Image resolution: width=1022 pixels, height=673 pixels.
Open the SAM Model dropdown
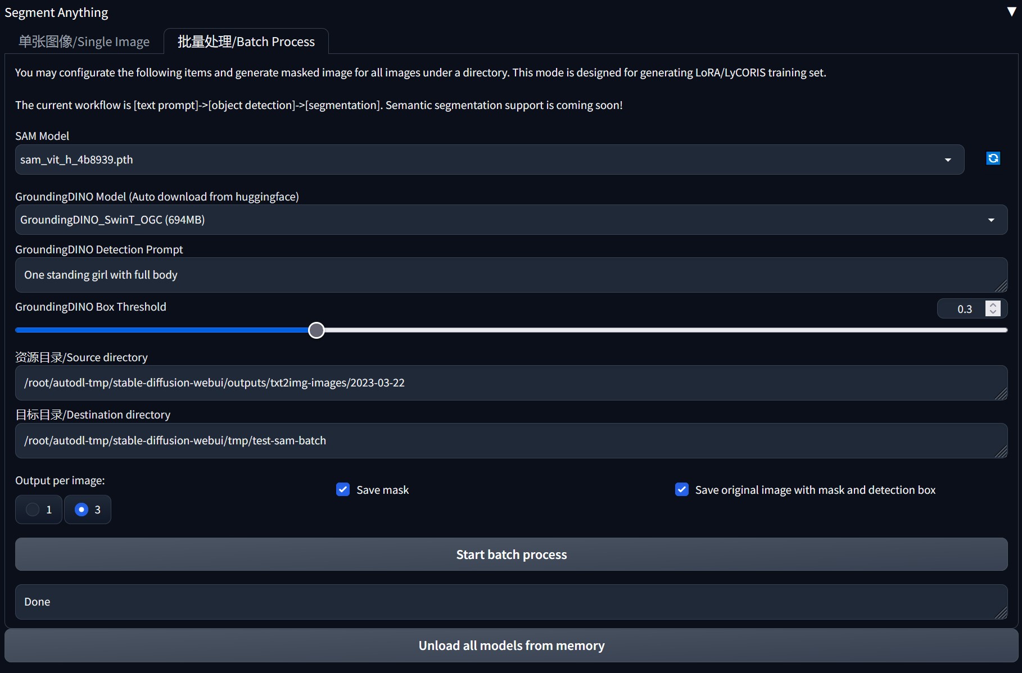point(948,160)
